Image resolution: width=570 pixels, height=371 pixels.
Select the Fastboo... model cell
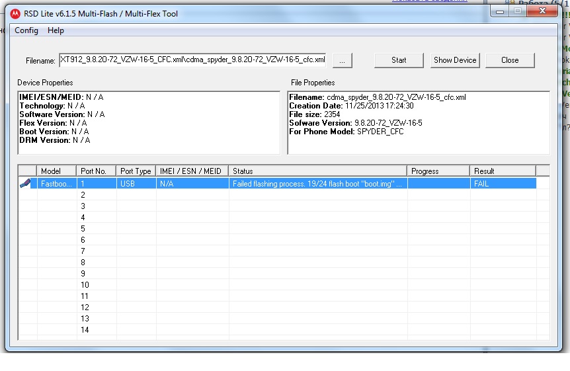(x=57, y=184)
